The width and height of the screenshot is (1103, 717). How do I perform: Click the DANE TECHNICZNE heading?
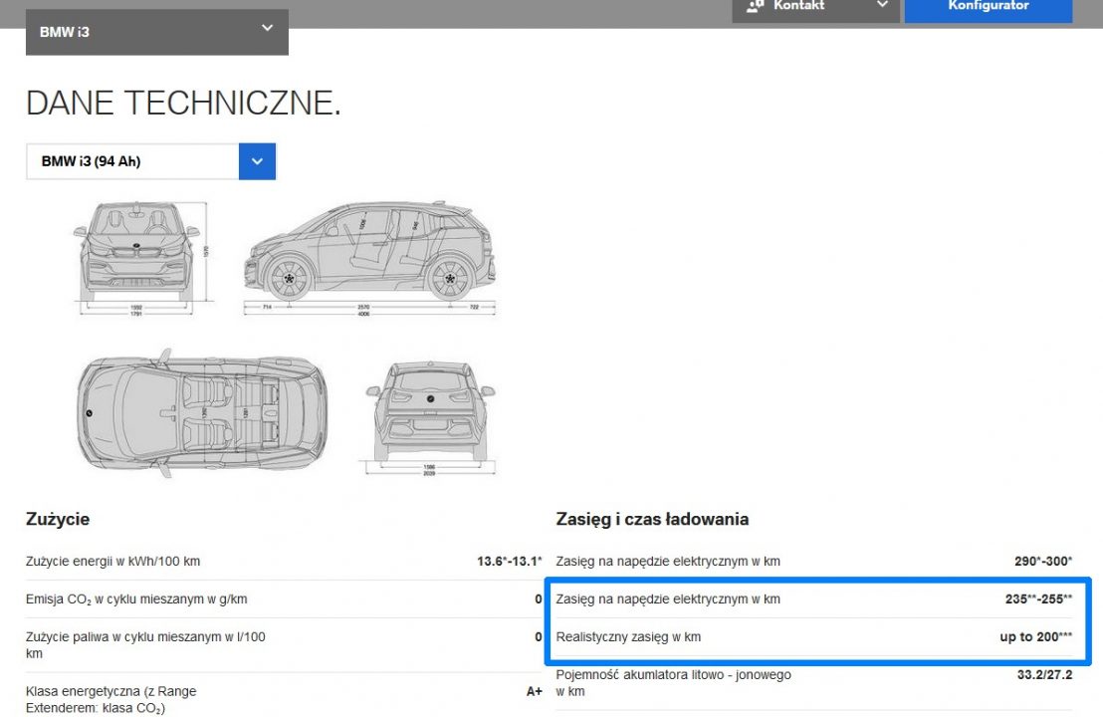[x=183, y=103]
